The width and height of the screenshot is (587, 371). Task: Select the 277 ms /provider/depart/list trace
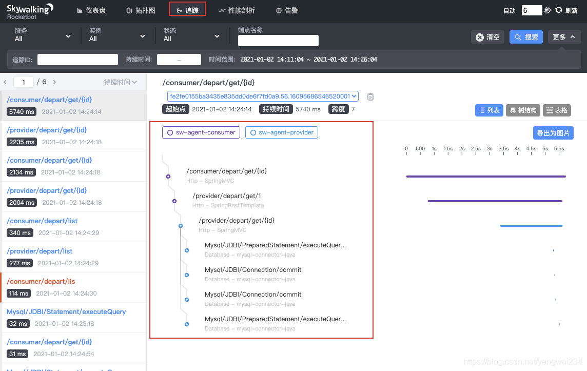[x=73, y=257]
